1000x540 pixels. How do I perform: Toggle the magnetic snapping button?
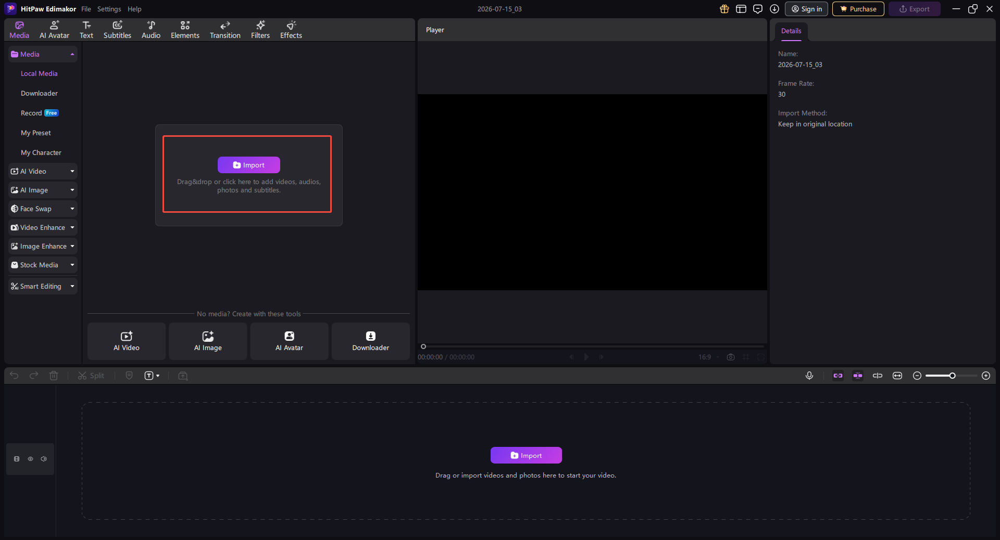point(858,376)
